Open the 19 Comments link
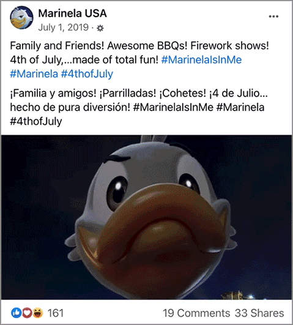Image resolution: width=293 pixels, height=325 pixels. [196, 313]
